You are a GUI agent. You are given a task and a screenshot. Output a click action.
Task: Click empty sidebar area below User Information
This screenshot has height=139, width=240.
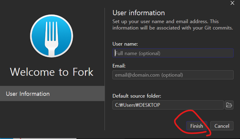[52, 119]
